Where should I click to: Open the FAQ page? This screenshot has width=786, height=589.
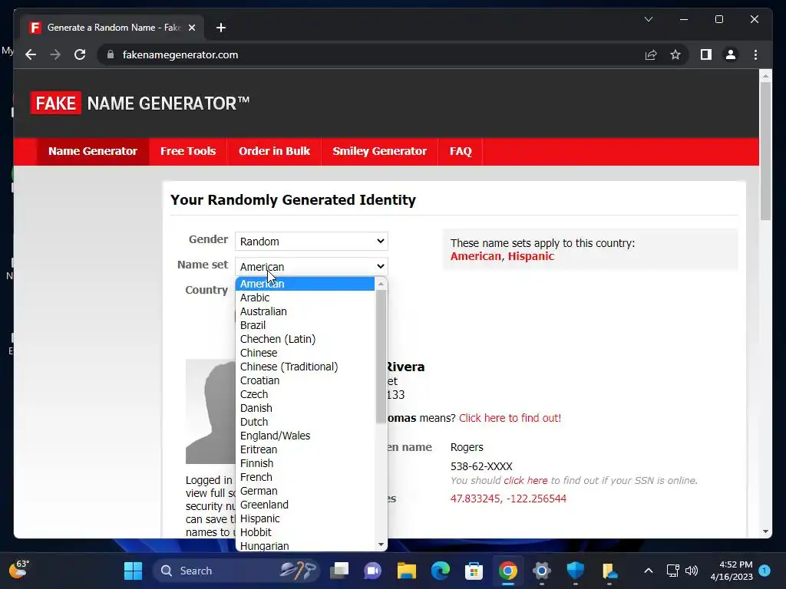pos(461,151)
